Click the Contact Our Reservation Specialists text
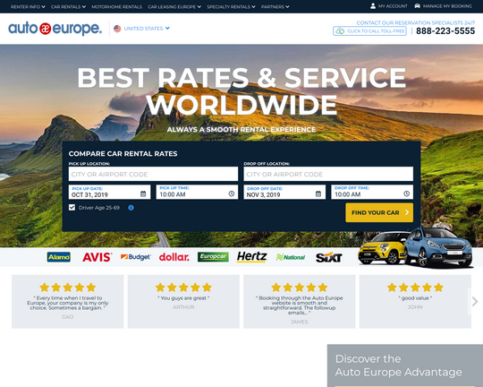The height and width of the screenshot is (387, 483). point(416,22)
